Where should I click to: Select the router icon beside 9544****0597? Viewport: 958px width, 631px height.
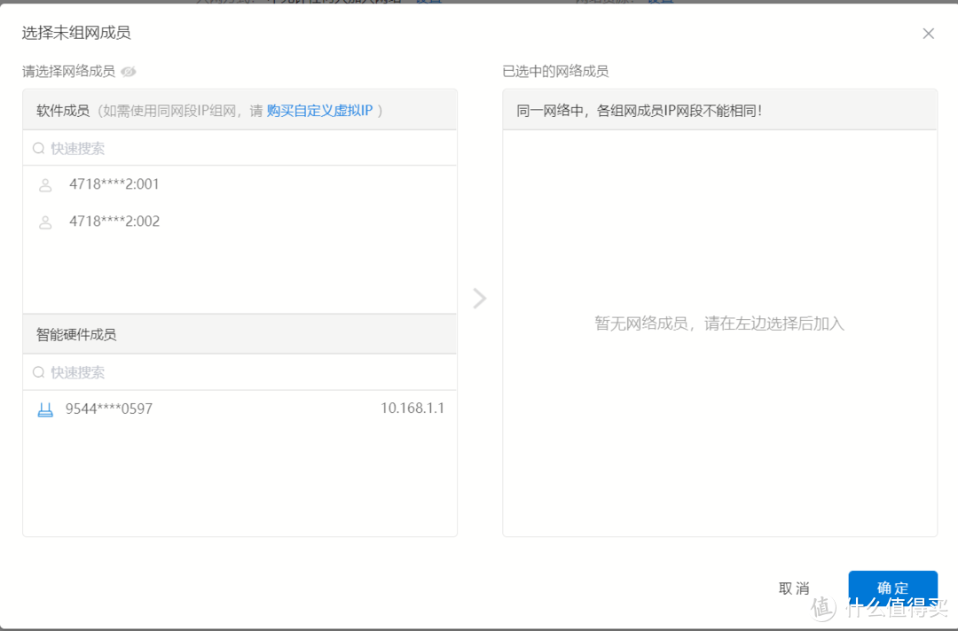45,409
